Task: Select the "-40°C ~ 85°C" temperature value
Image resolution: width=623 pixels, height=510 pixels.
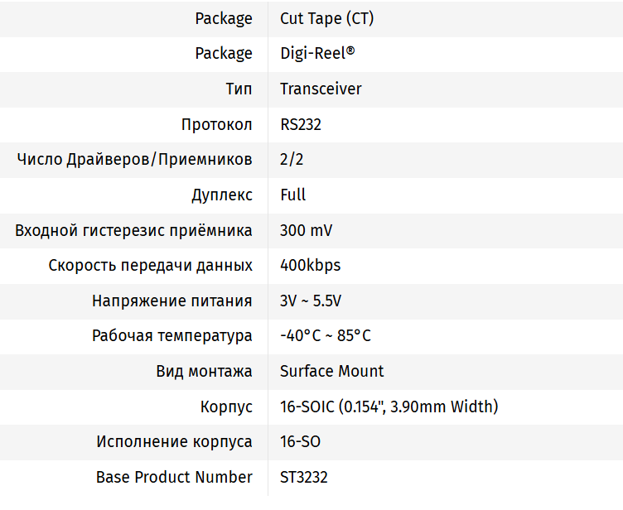Action: pyautogui.click(x=326, y=336)
